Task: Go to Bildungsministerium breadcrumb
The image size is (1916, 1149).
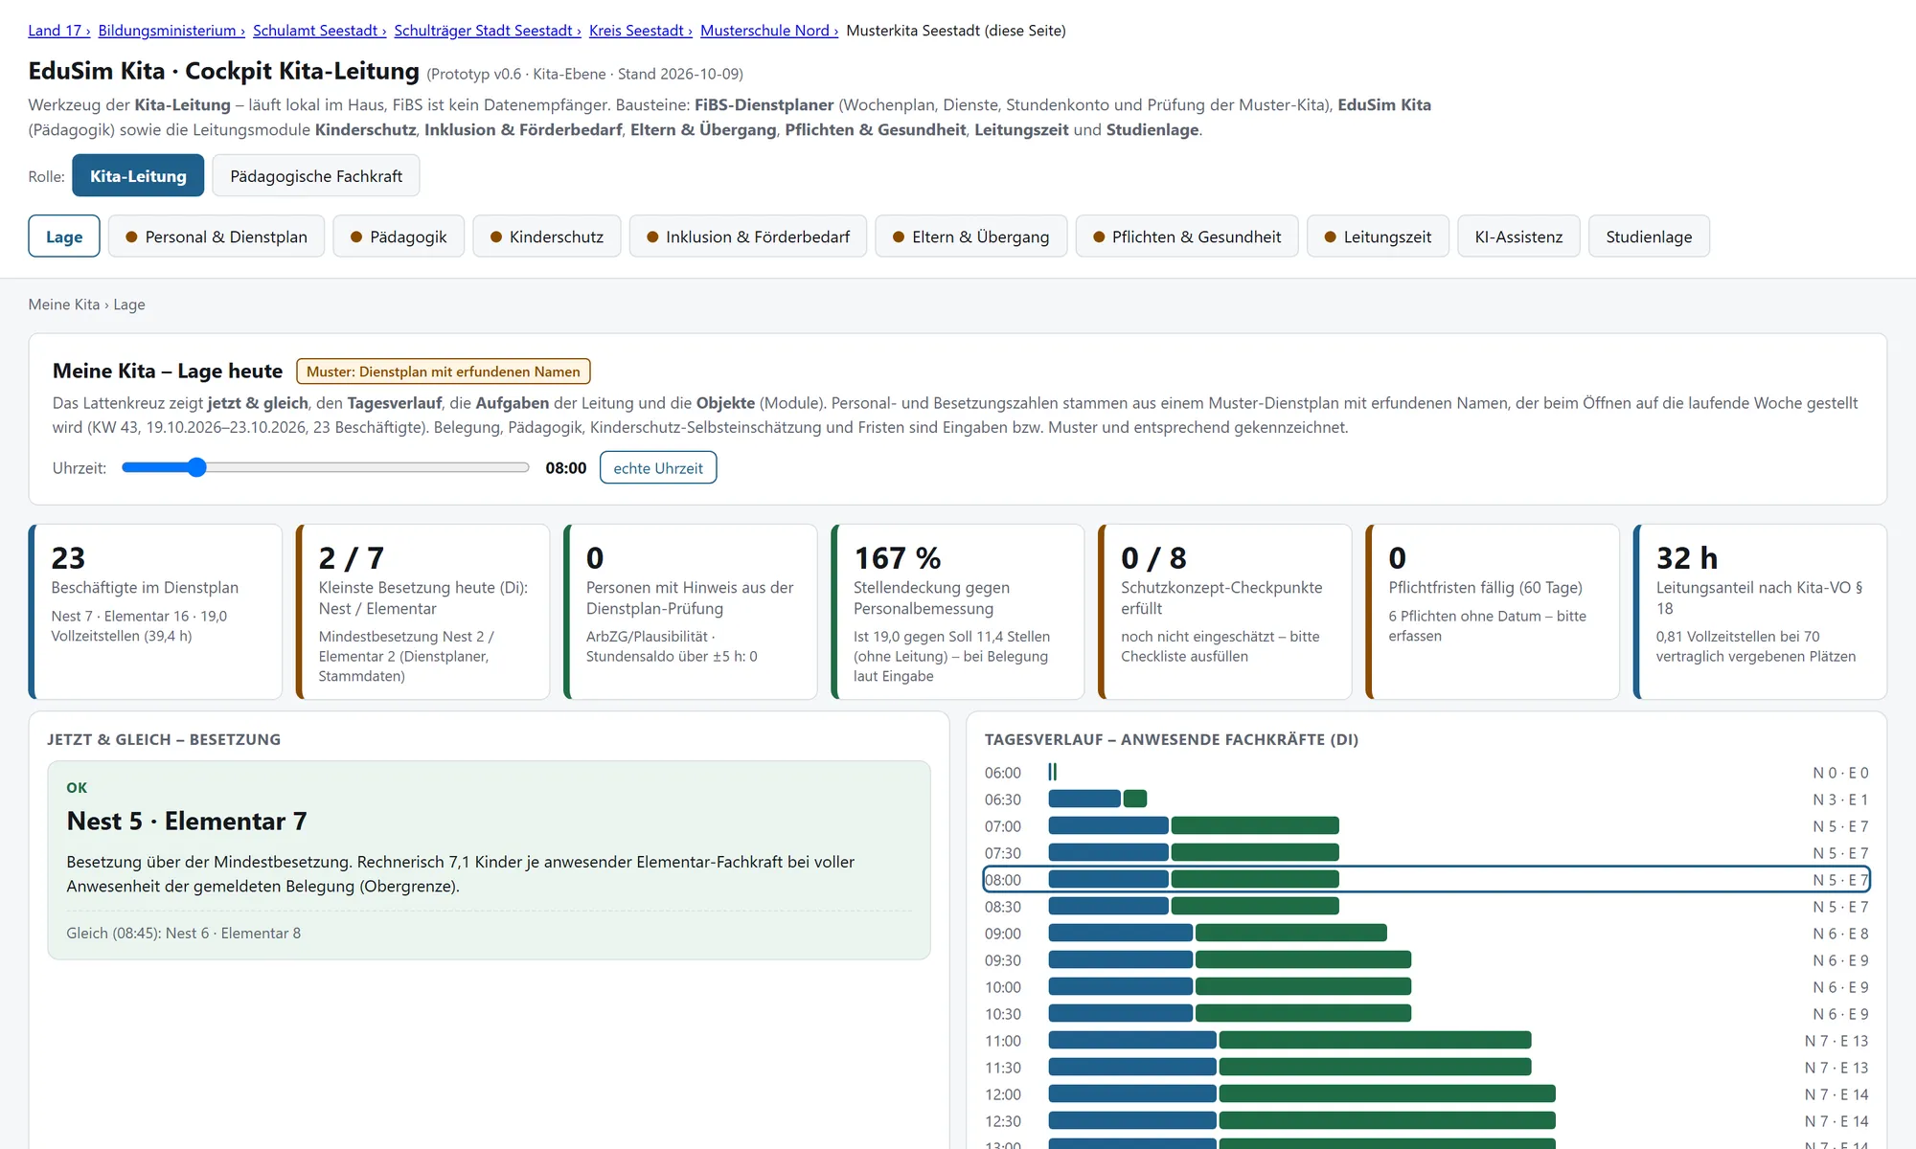Action: pos(171,31)
